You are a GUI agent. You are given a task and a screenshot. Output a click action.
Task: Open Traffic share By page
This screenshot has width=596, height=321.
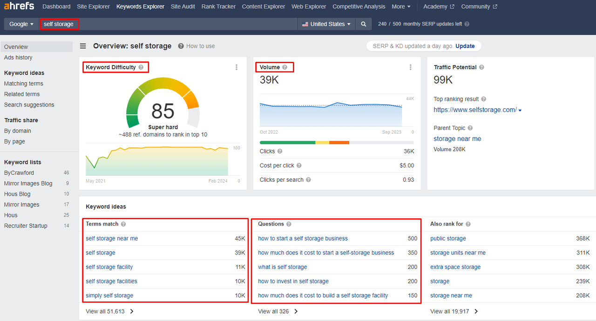(x=14, y=142)
